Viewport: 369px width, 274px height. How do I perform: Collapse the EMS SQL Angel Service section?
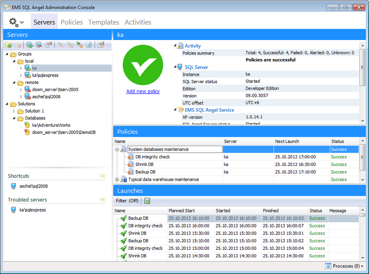(175, 110)
